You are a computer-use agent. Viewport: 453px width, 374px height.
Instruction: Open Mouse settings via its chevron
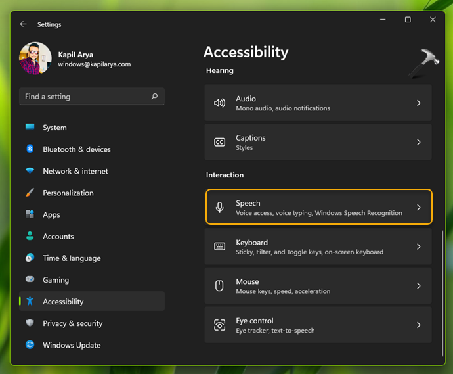pyautogui.click(x=419, y=286)
